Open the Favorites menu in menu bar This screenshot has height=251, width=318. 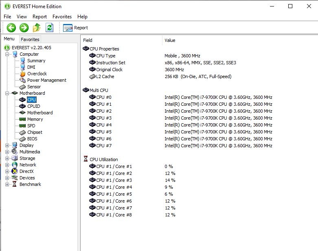click(x=62, y=17)
